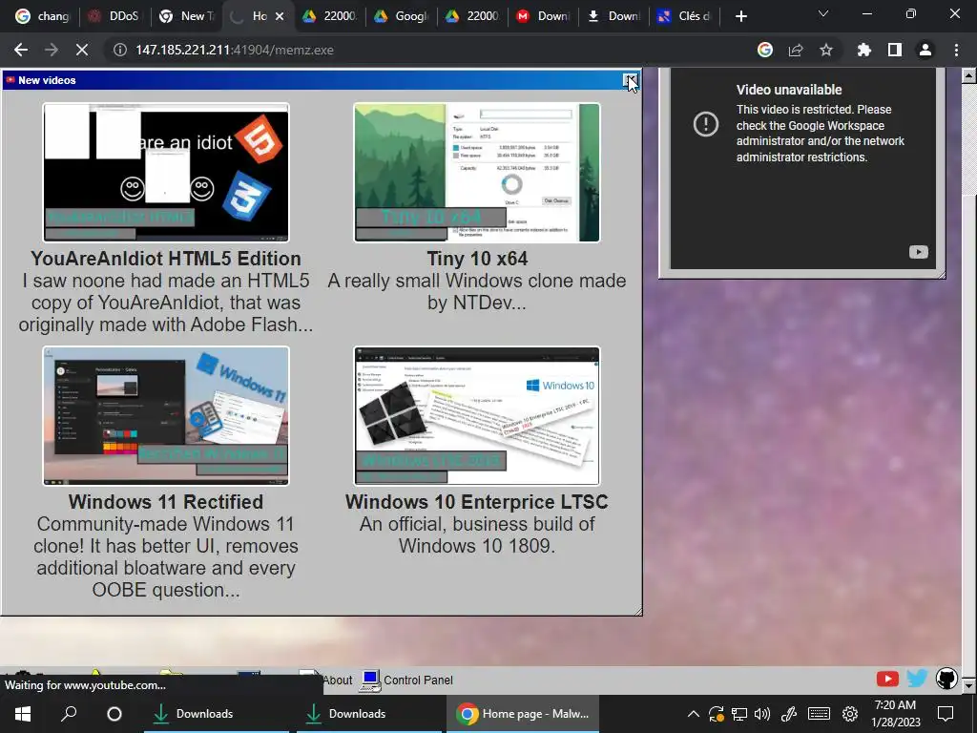Click the address bar URL field

pyautogui.click(x=430, y=50)
